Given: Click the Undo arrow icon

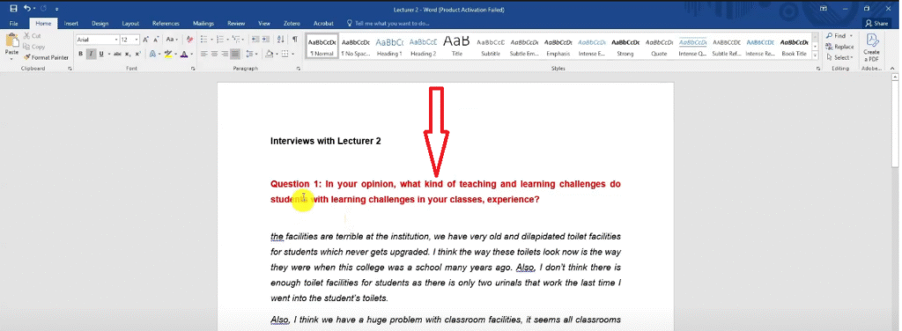Looking at the screenshot, I should (x=27, y=9).
